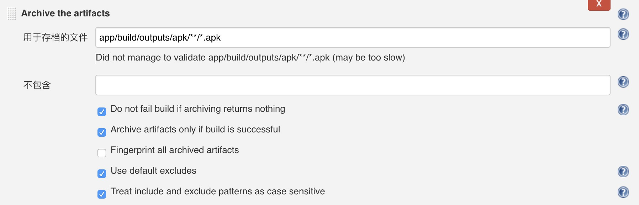
Task: Open help for Use default excludes
Action: (x=623, y=172)
